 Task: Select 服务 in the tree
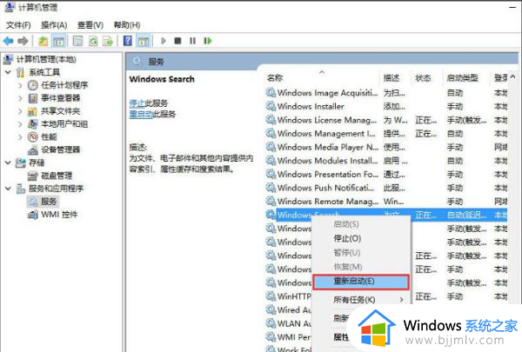click(49, 202)
